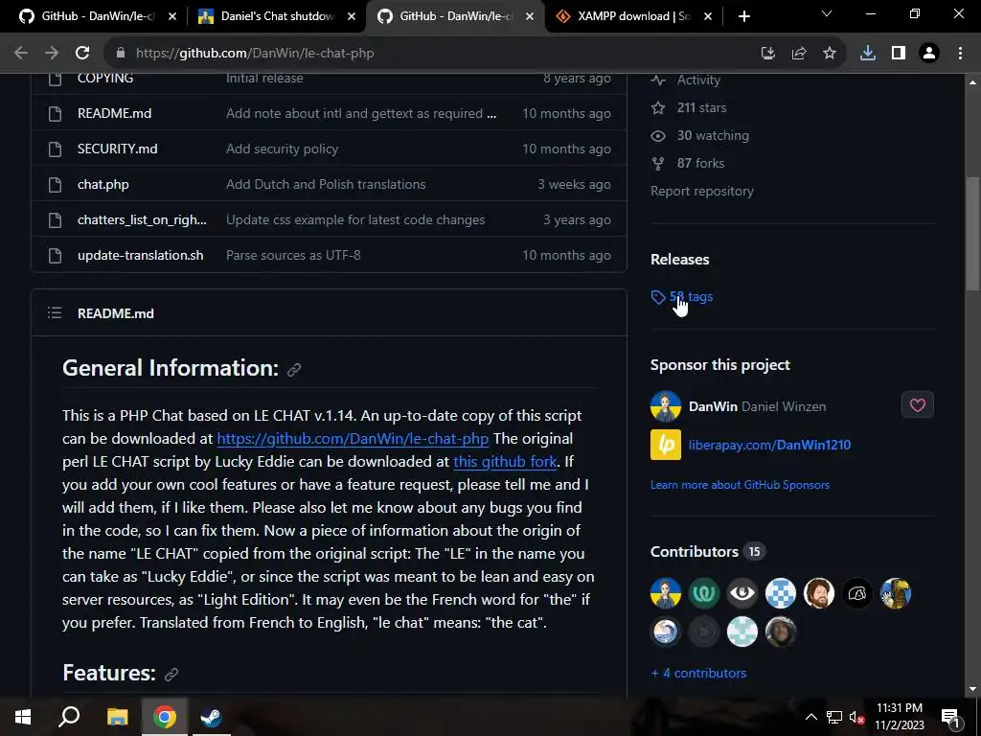Open the notification center icon
Viewport: 981px width, 736px height.
tap(950, 717)
